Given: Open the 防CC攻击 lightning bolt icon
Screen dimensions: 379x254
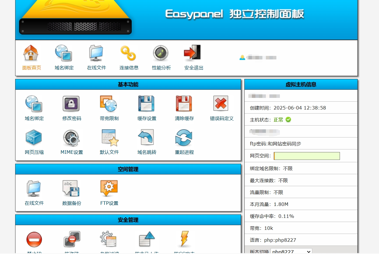Looking at the screenshot, I should point(184,239).
